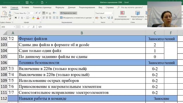The height and width of the screenshot is (103, 183).
Task: Open Число group dialog launcher
Action: click(113, 22)
